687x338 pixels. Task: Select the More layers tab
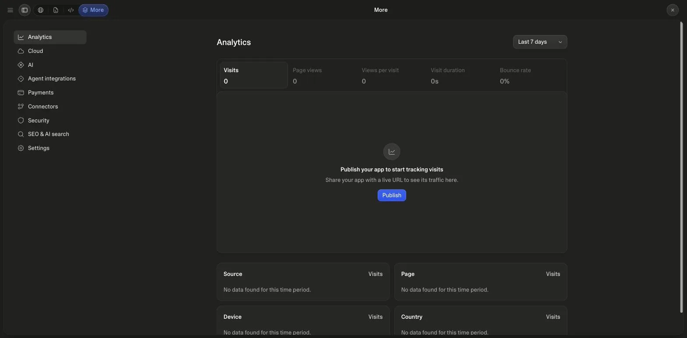point(93,10)
